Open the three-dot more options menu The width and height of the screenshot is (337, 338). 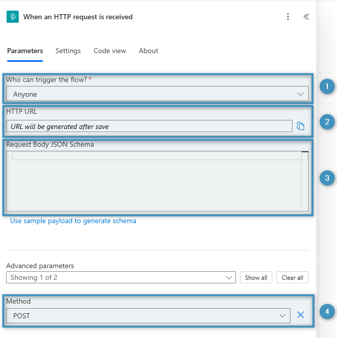pyautogui.click(x=288, y=17)
